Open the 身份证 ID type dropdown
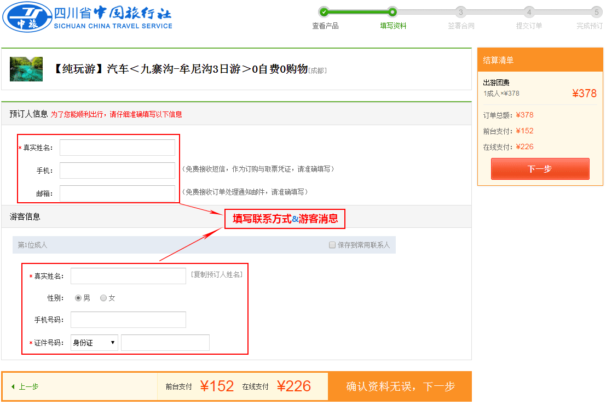Image resolution: width=606 pixels, height=411 pixels. (x=94, y=343)
